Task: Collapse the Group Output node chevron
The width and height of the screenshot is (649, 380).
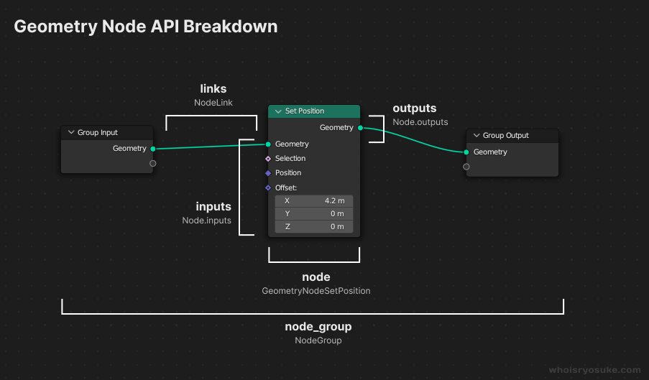Action: [x=477, y=136]
